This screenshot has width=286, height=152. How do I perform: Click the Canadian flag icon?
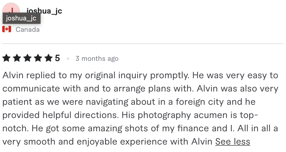click(7, 29)
